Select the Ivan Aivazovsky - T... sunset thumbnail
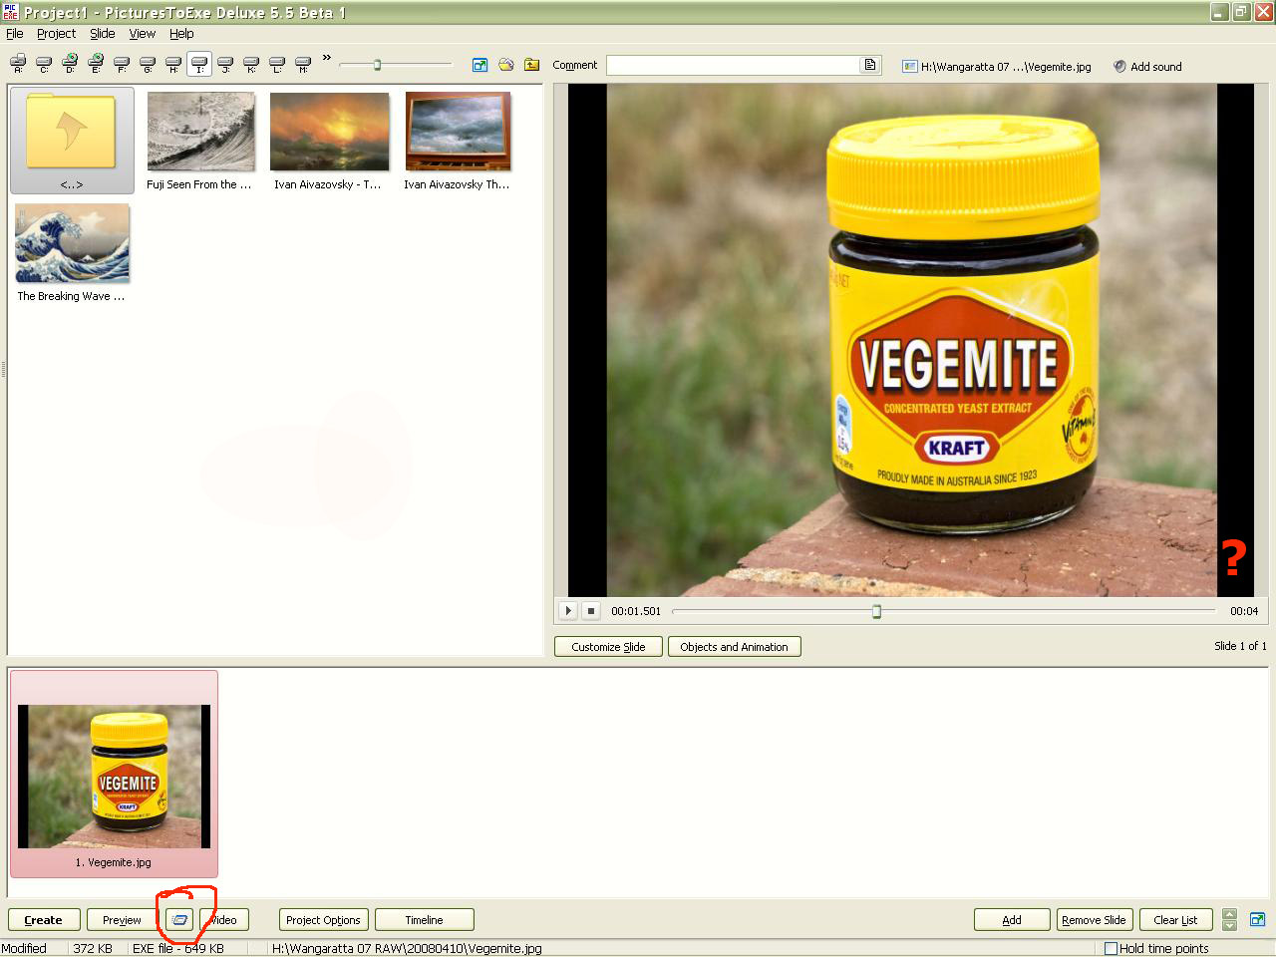Image resolution: width=1276 pixels, height=957 pixels. point(329,140)
